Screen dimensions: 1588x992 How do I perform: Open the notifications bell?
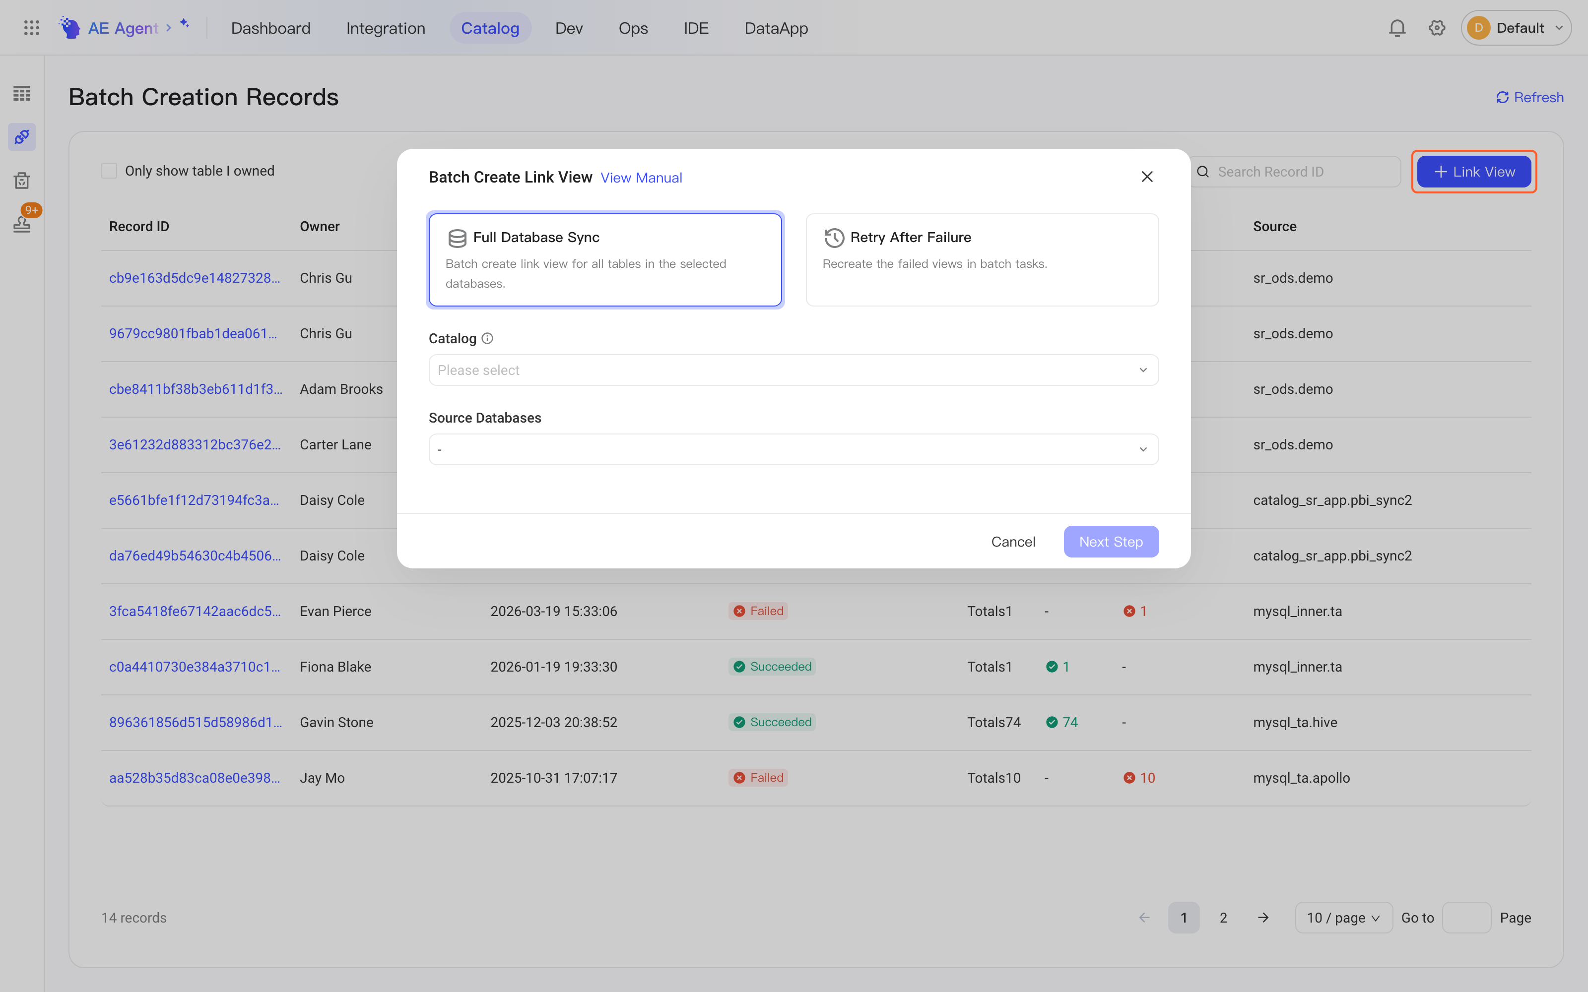[x=1397, y=28]
